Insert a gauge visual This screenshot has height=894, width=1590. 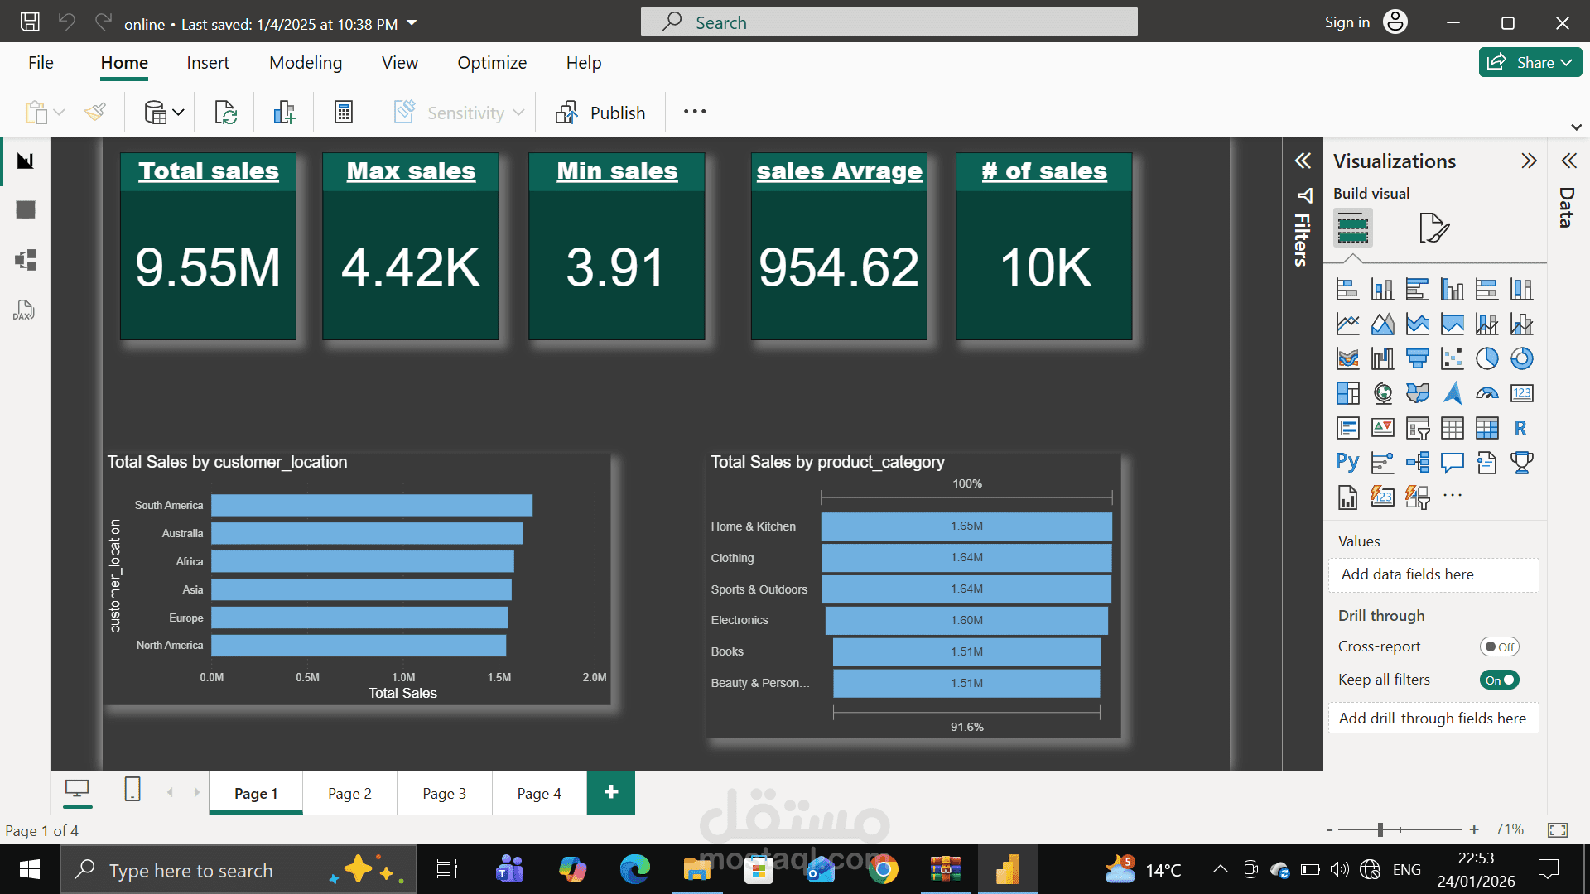(1487, 393)
